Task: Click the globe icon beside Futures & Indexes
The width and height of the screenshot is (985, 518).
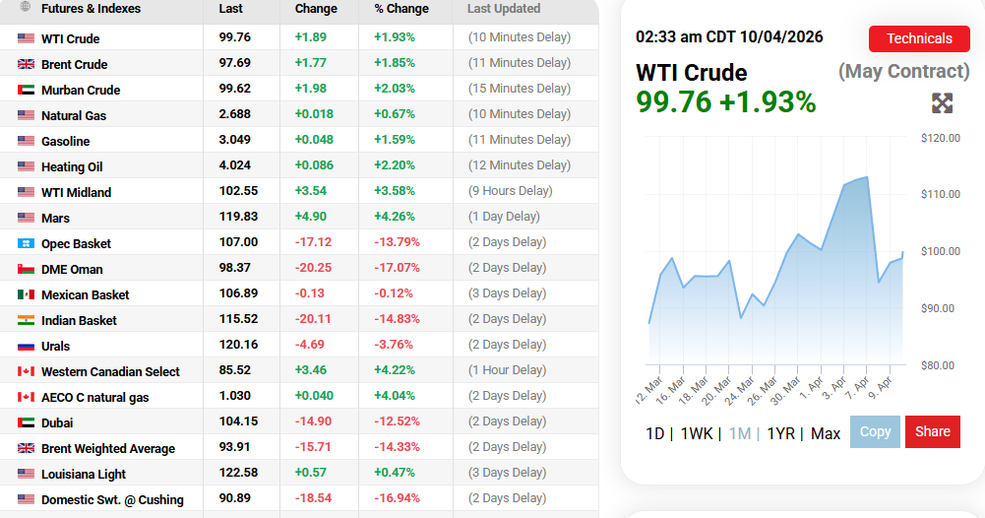Action: pyautogui.click(x=26, y=7)
